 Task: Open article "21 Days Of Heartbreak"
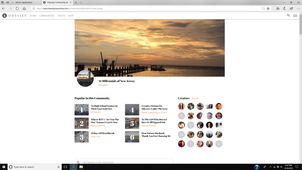click(x=103, y=133)
